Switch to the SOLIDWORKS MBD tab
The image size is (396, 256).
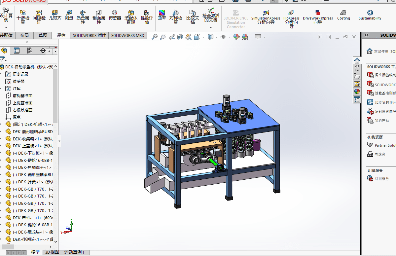point(128,35)
